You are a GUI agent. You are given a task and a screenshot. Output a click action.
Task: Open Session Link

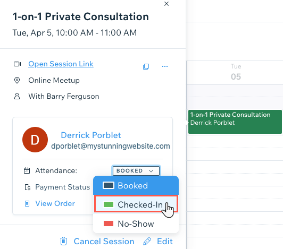(x=61, y=64)
